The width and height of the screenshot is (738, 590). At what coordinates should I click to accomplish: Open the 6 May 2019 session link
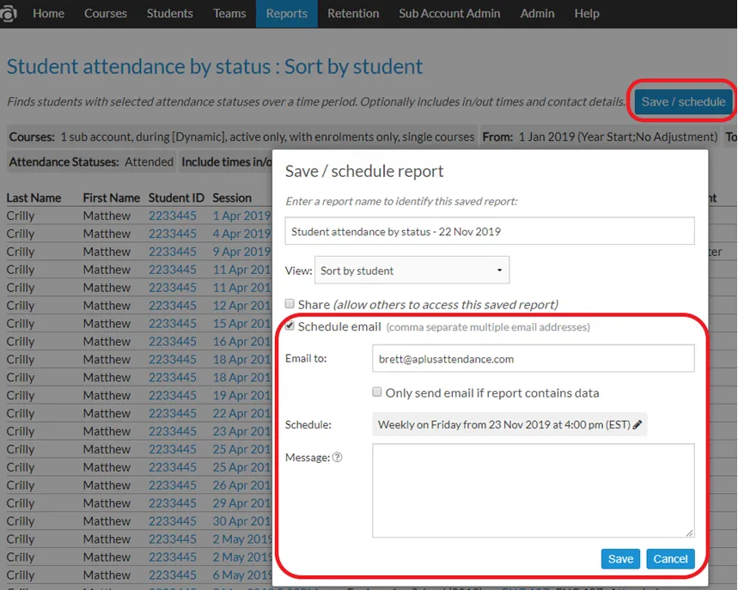tap(242, 575)
